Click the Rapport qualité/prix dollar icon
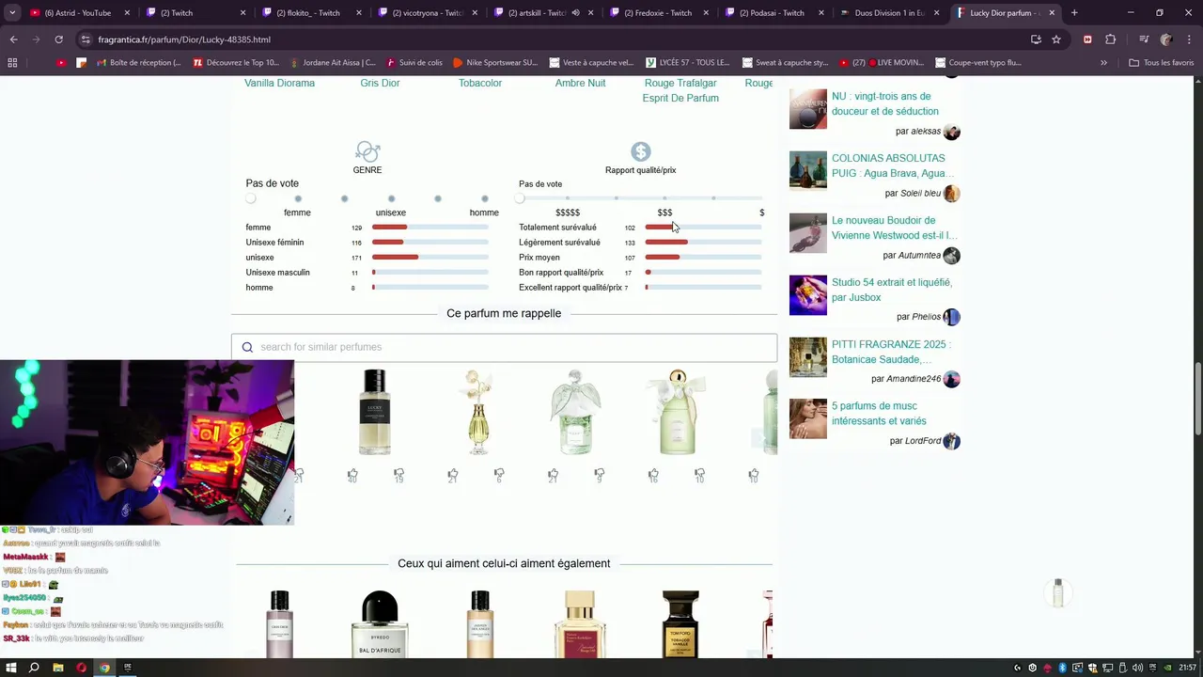 click(641, 152)
